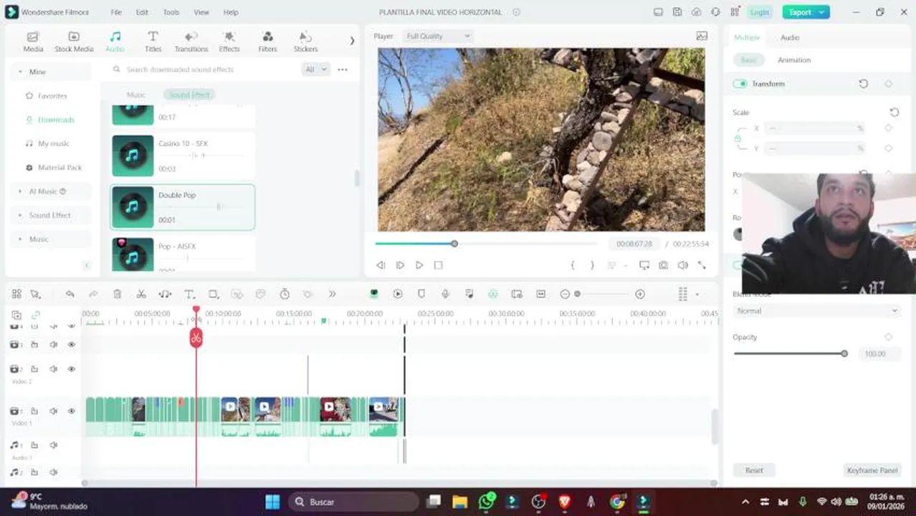
Task: Open the speed timer tool
Action: pos(285,295)
